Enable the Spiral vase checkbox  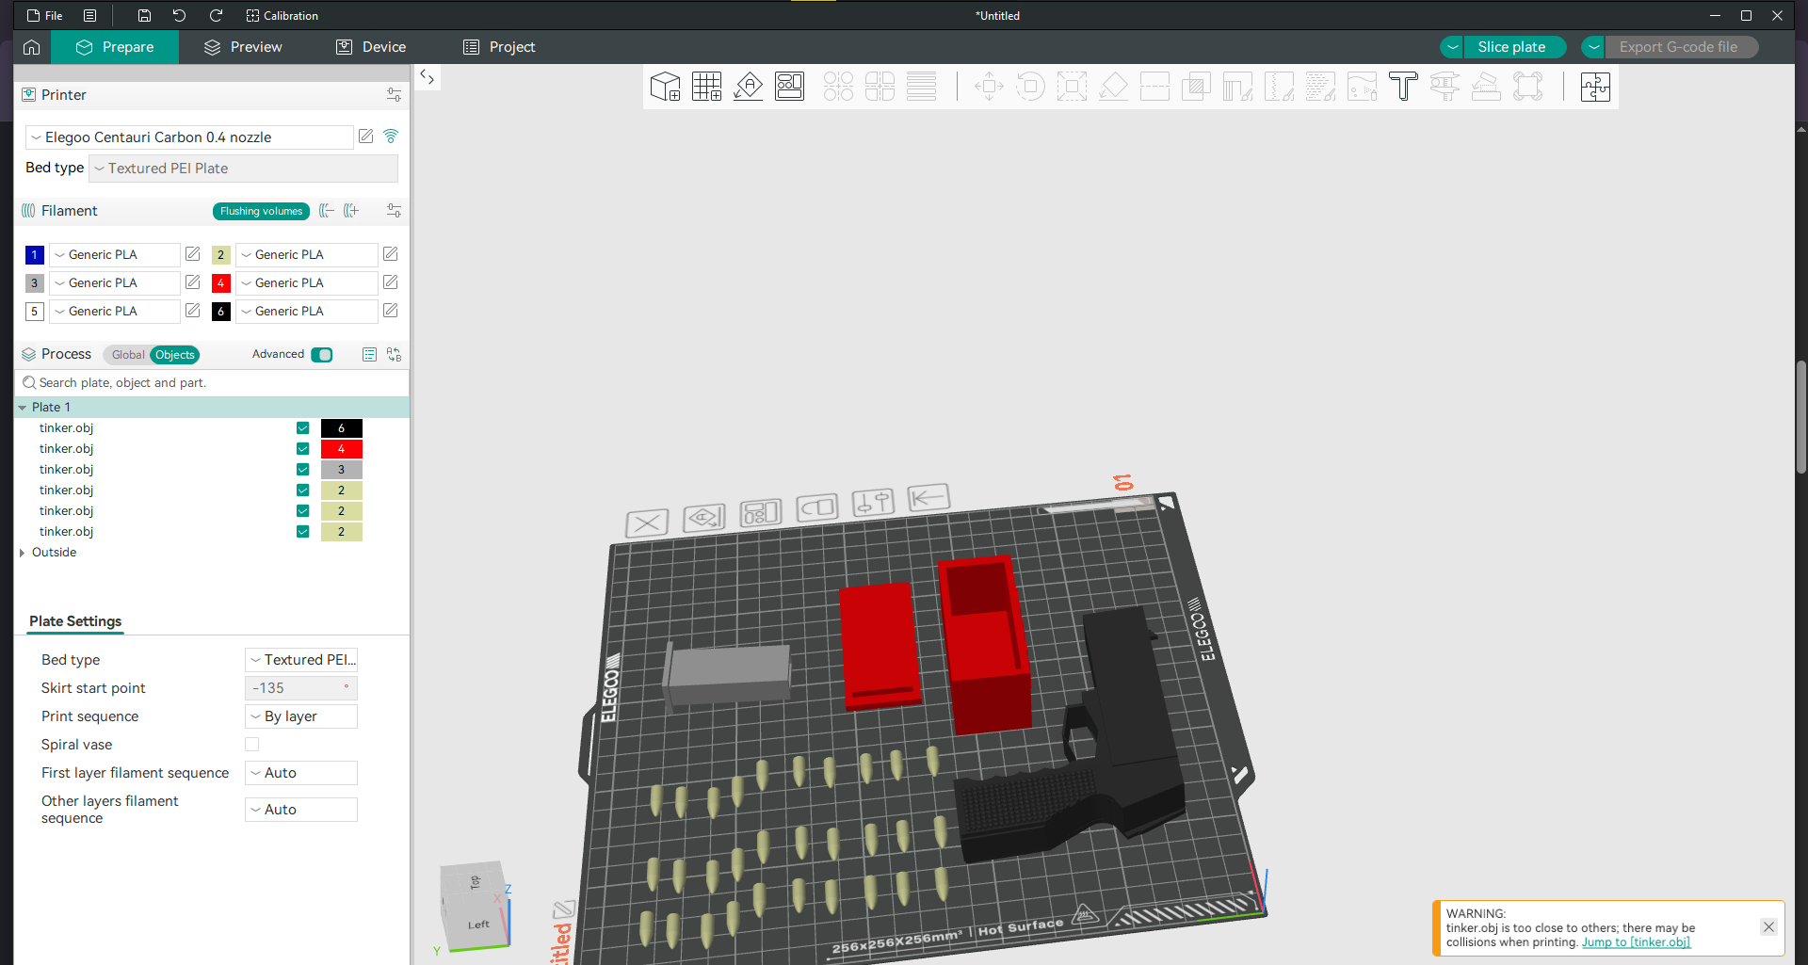click(x=251, y=745)
